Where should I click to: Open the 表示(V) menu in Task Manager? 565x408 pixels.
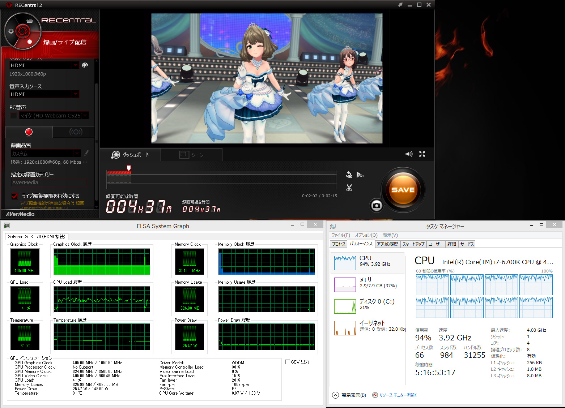[390, 235]
